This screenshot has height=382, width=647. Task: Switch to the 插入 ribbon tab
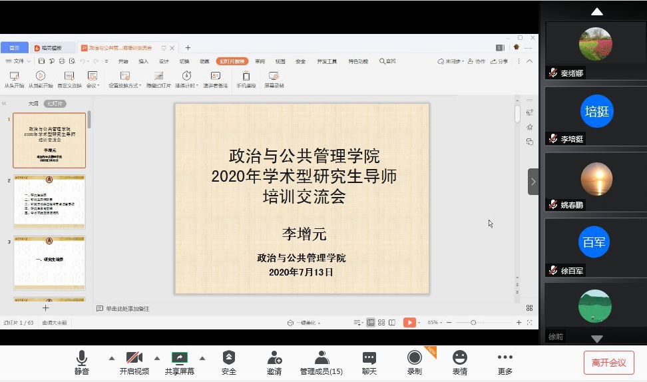point(143,61)
